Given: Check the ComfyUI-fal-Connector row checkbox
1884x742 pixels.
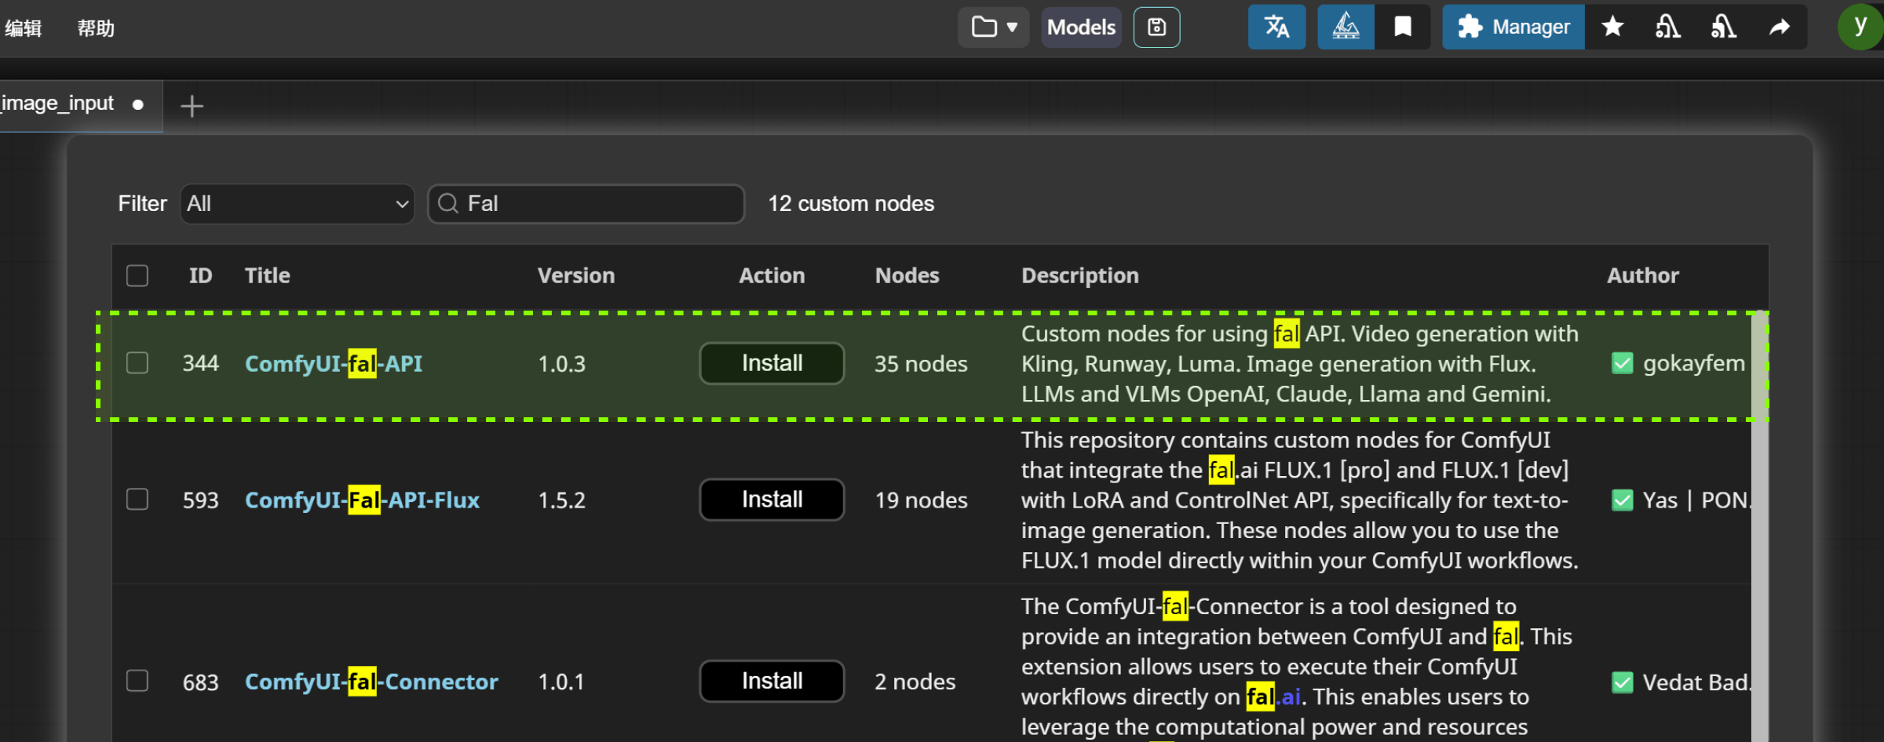Looking at the screenshot, I should tap(137, 681).
